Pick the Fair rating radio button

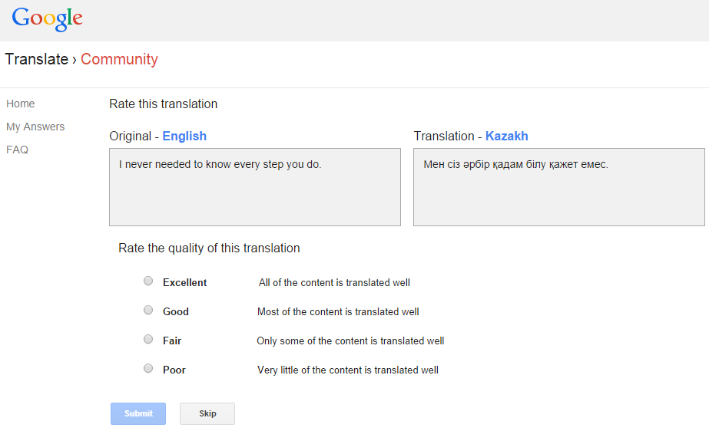[x=148, y=339]
